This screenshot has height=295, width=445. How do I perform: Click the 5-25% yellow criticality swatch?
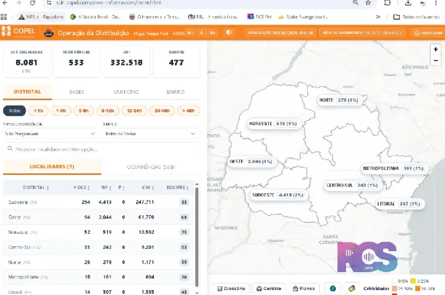(x=413, y=281)
